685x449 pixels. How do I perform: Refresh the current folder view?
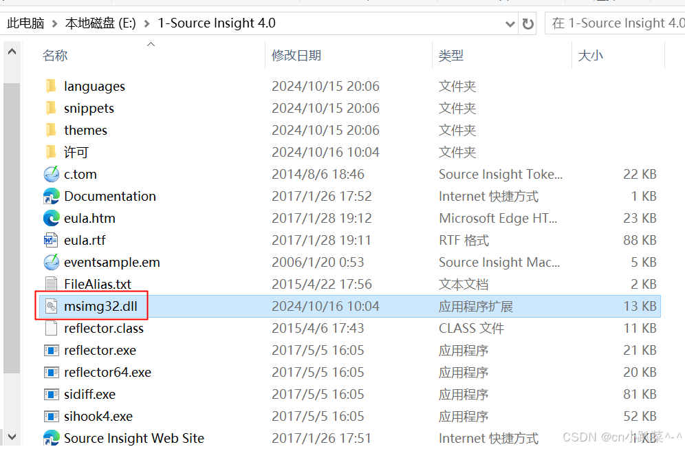pos(528,23)
